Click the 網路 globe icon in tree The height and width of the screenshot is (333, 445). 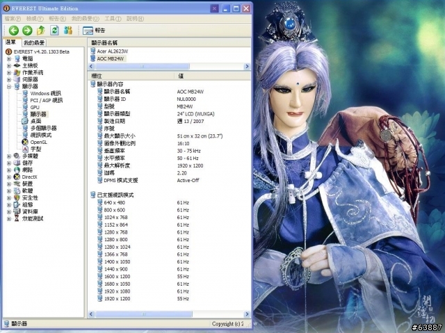[x=17, y=170]
